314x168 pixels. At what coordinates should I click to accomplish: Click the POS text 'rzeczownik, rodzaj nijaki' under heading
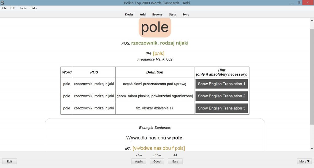click(160, 43)
